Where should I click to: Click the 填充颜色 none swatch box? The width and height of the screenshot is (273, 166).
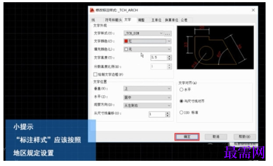[126, 49]
